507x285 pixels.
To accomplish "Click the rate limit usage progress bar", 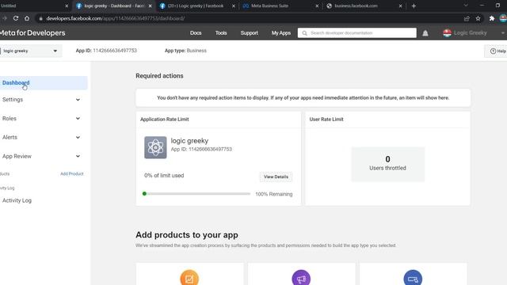I will coord(196,194).
